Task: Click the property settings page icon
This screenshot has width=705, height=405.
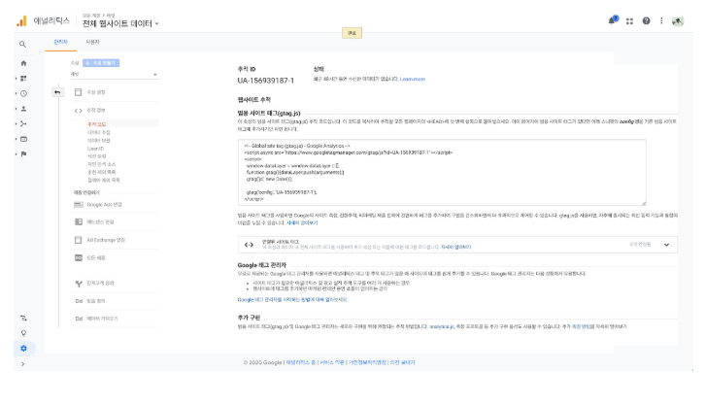Action: [79, 92]
